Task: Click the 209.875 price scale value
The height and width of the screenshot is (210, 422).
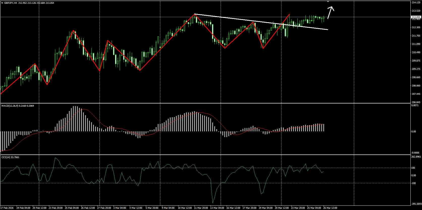Action: [x=415, y=61]
